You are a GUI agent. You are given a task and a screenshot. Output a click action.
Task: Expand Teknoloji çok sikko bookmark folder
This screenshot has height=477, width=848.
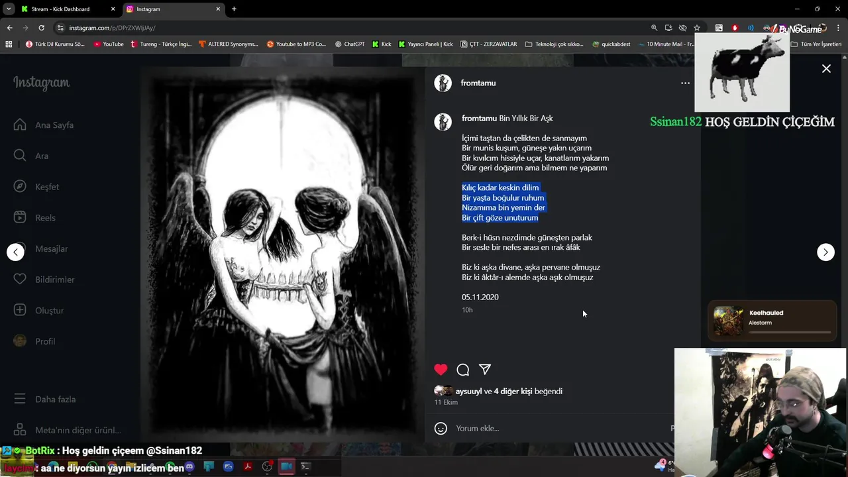[x=554, y=44]
